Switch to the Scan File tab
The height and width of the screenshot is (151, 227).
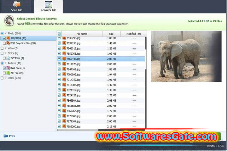tap(17, 7)
